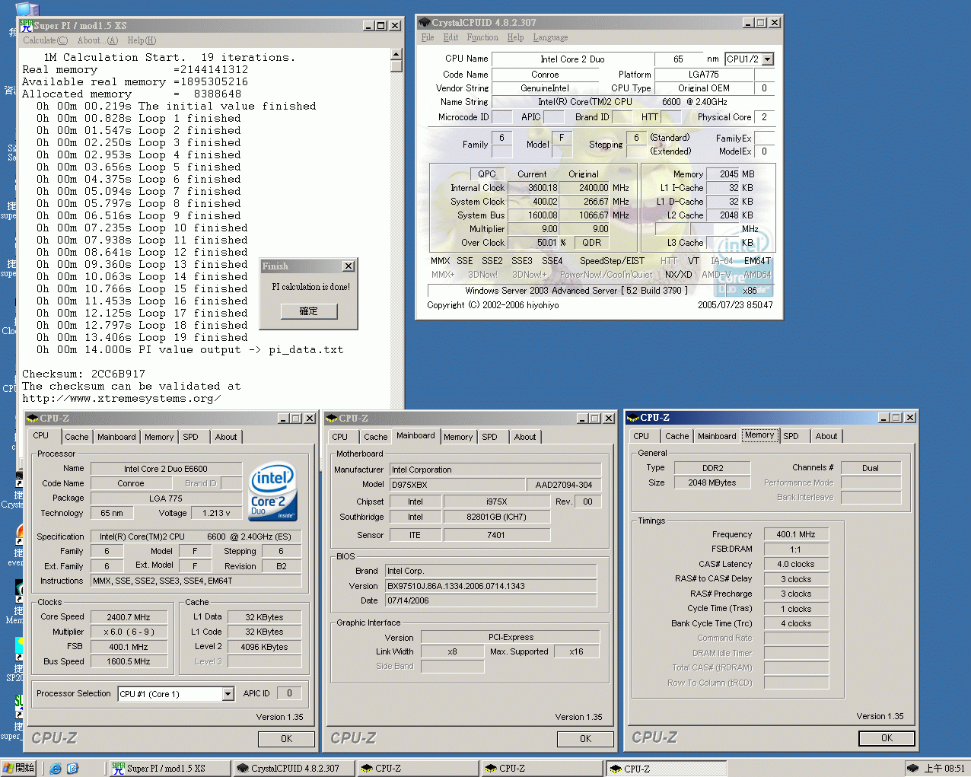This screenshot has height=777, width=971.
Task: Switch to CrystalCPUID taskbar button
Action: click(294, 769)
